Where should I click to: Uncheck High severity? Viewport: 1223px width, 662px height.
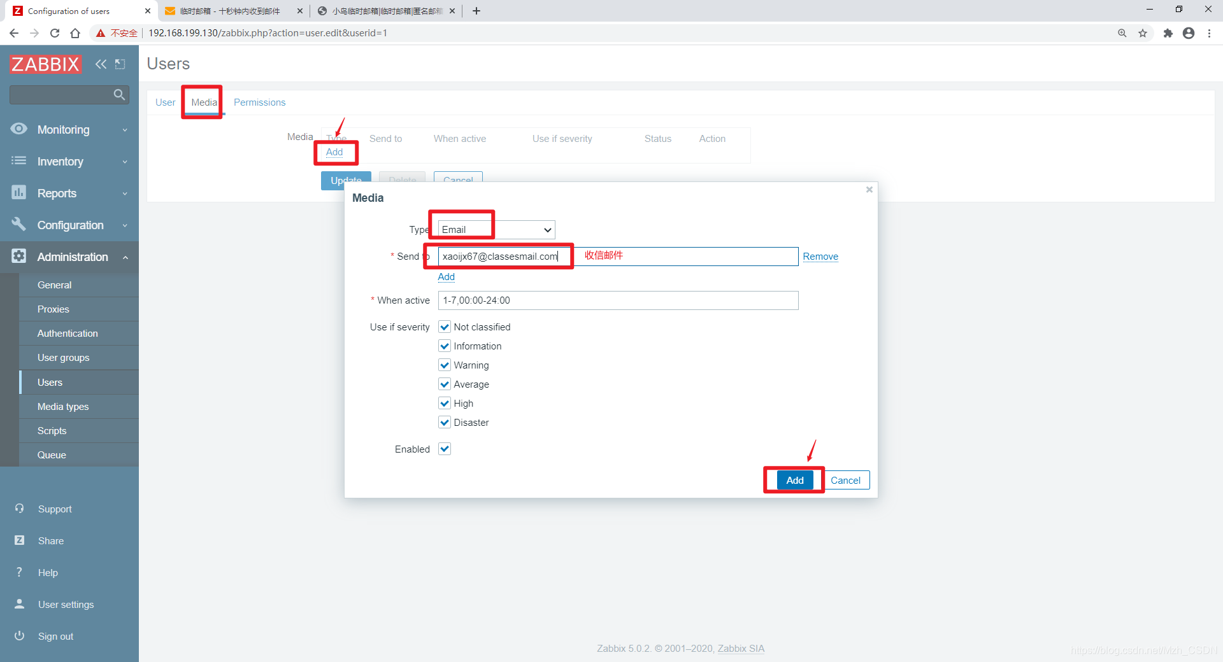pyautogui.click(x=445, y=404)
